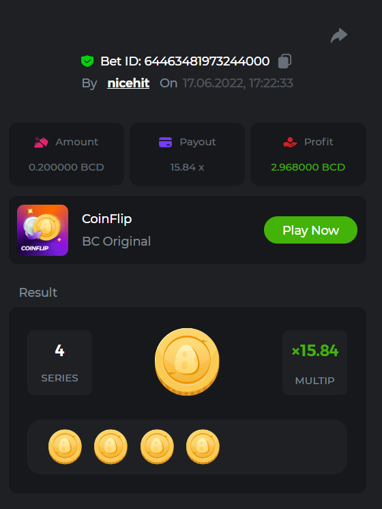Click the purple Payout card icon
This screenshot has height=509, width=382.
(x=165, y=142)
